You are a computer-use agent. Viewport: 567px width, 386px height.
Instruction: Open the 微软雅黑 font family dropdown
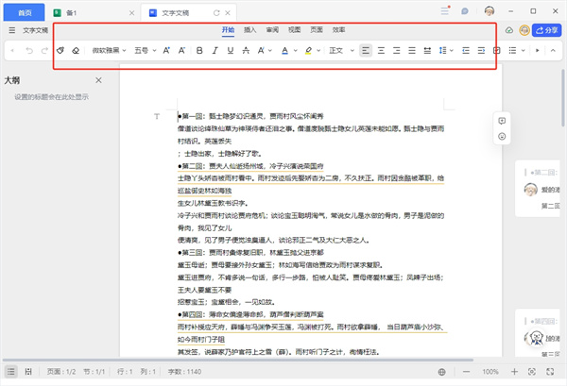pyautogui.click(x=109, y=51)
